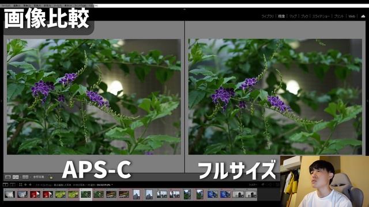This screenshot has height=207, width=369.
Task: Select the second yellow-green leaves thumbnail
Action: pos(73,194)
